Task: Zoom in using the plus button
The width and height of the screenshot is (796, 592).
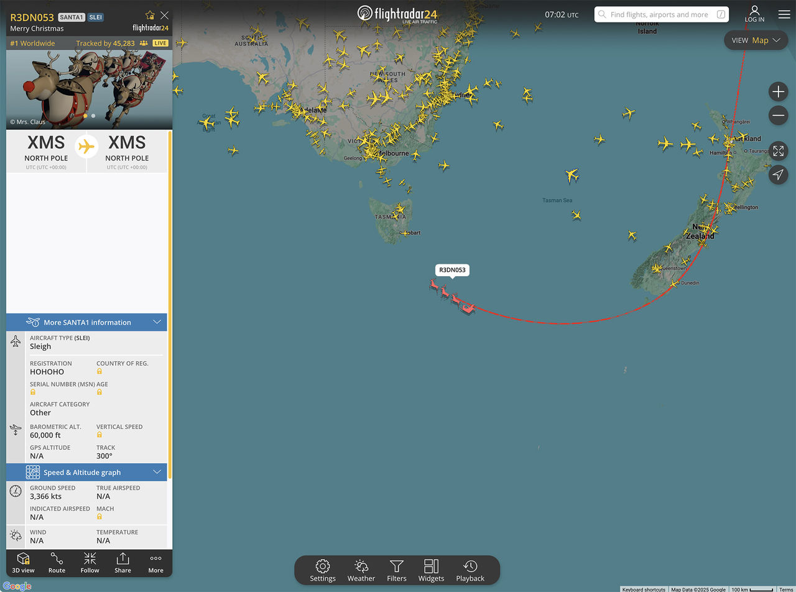Action: click(778, 92)
